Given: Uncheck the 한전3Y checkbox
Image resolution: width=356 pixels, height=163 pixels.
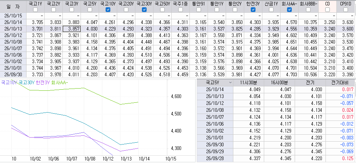Looking at the screenshot, I should [x=253, y=9].
